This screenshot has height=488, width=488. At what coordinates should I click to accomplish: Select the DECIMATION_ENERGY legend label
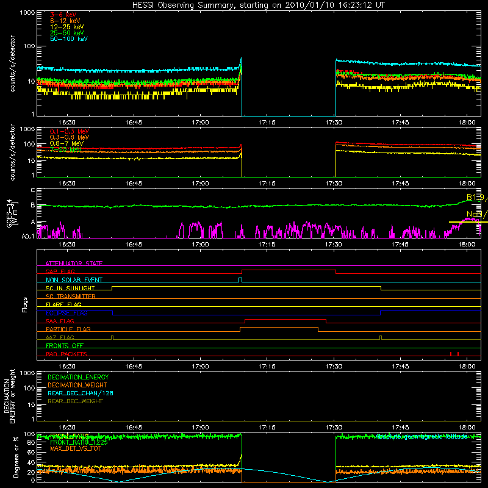[78, 377]
